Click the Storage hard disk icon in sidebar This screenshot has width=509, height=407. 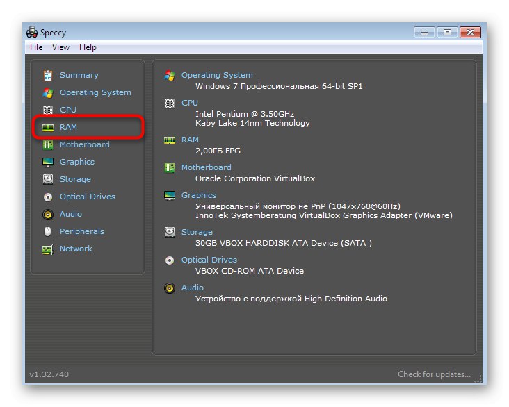(x=48, y=179)
